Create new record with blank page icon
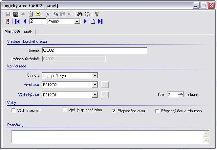This screenshot has width=217, height=150. tap(93, 21)
